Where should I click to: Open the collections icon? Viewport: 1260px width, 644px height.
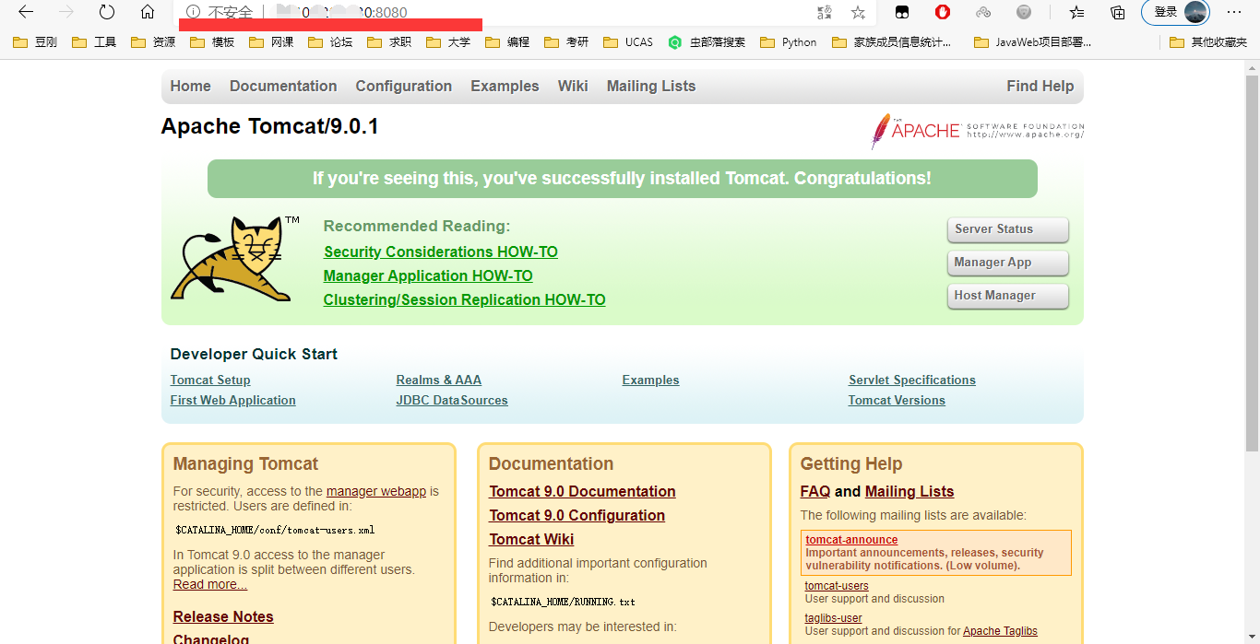tap(1118, 12)
